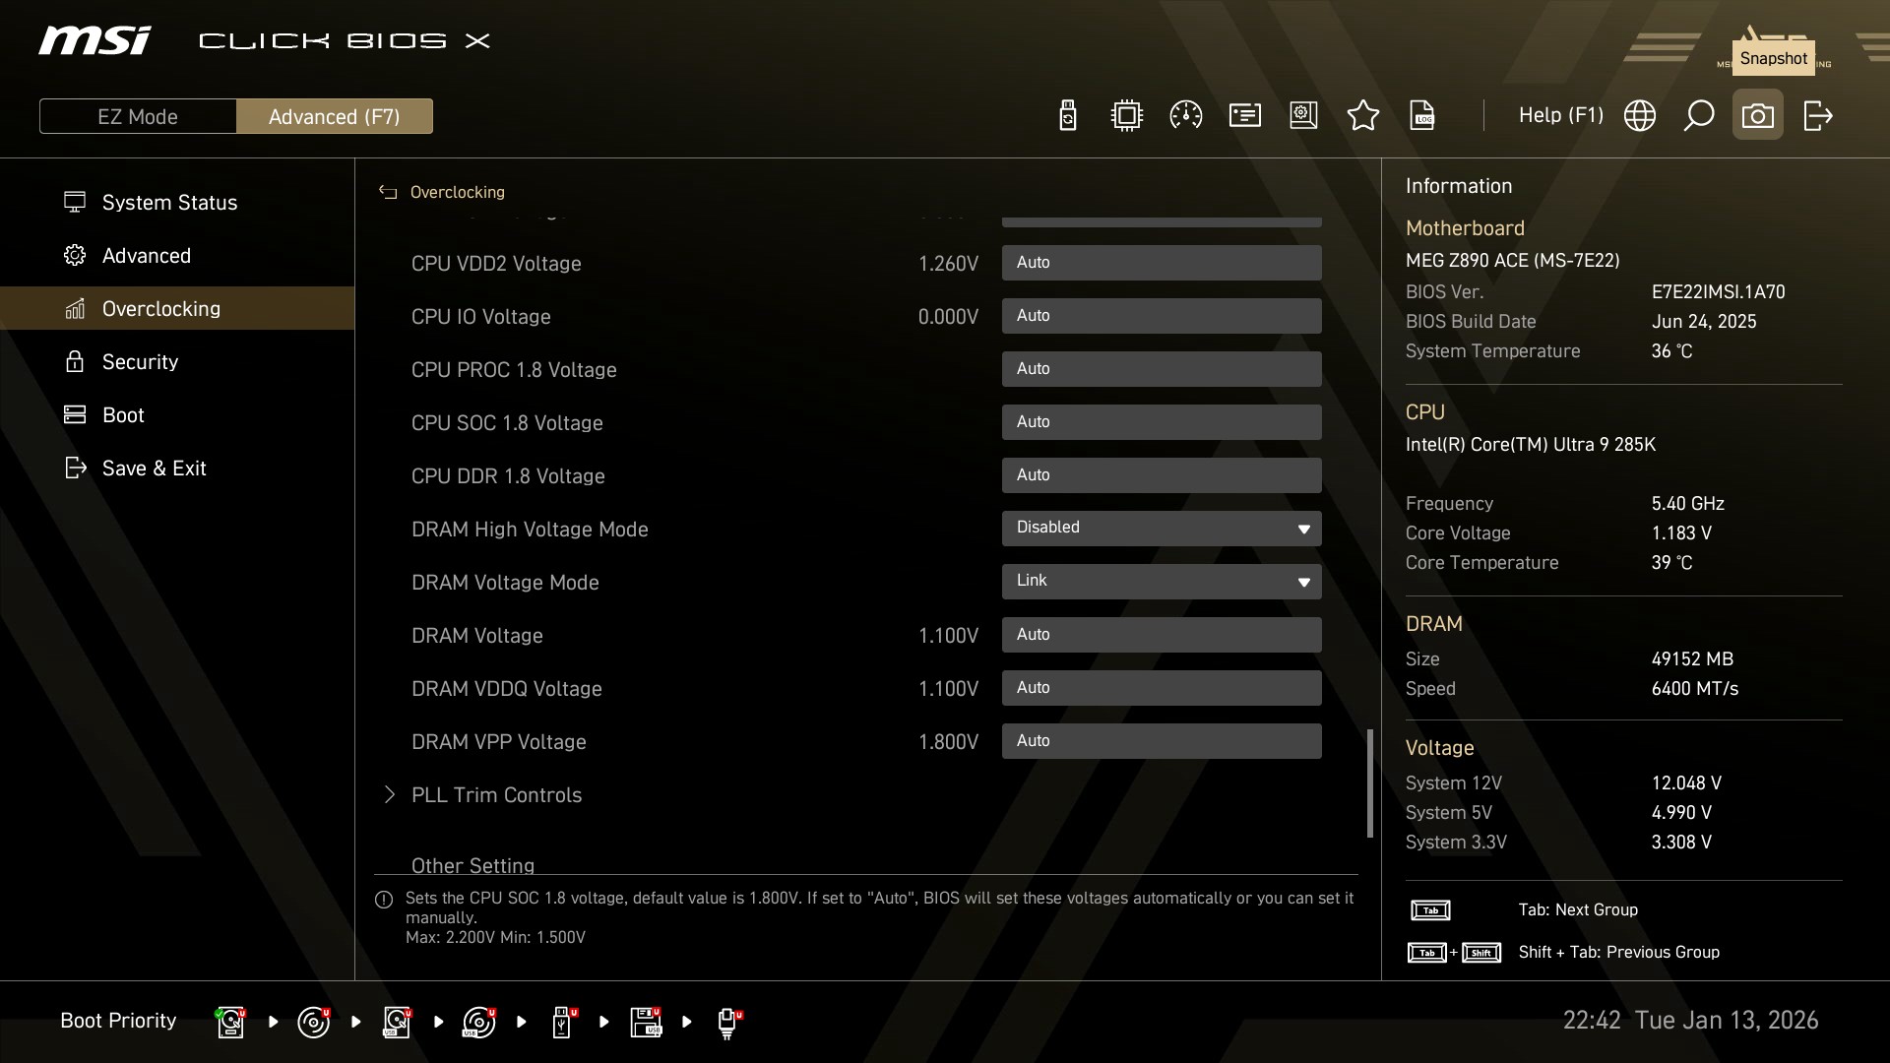This screenshot has height=1063, width=1890.
Task: Click Help (F1)
Action: tap(1560, 116)
